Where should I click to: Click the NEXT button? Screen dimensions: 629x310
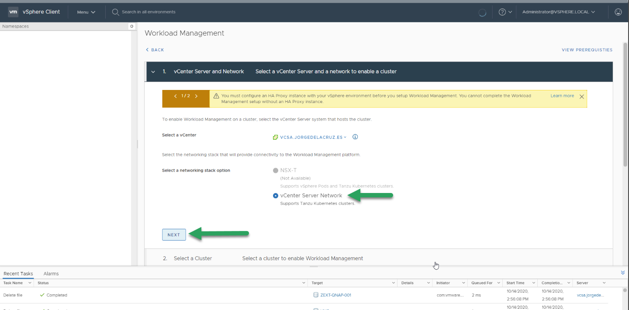point(174,234)
